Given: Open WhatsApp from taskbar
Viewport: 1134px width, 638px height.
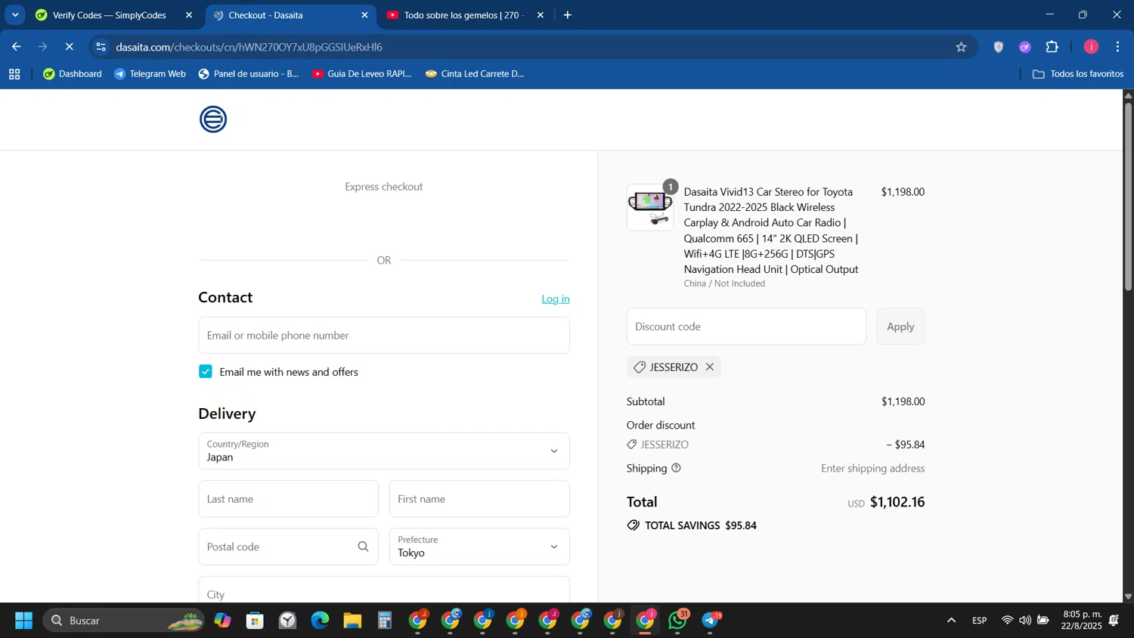Looking at the screenshot, I should [x=678, y=621].
